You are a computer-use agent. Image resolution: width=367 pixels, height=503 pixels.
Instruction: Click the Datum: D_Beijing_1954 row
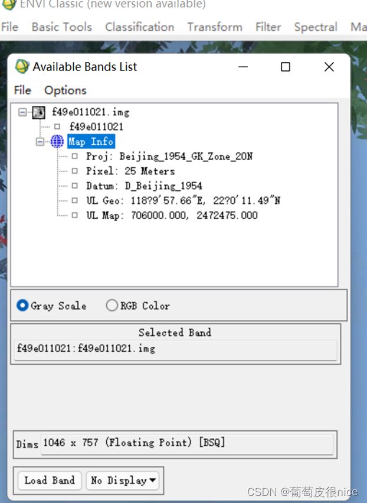tap(144, 186)
